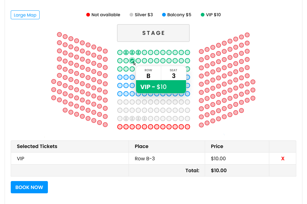Click the Row B-3 place cell
The width and height of the screenshot is (307, 204).
coord(144,158)
